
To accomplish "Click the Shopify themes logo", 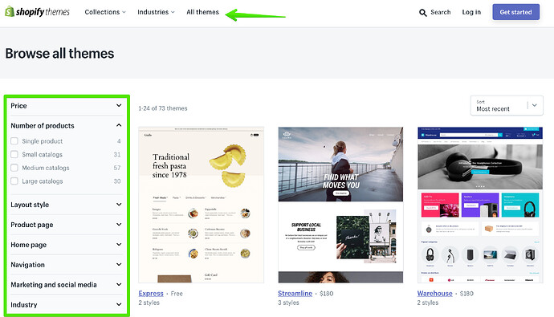I will (x=37, y=12).
